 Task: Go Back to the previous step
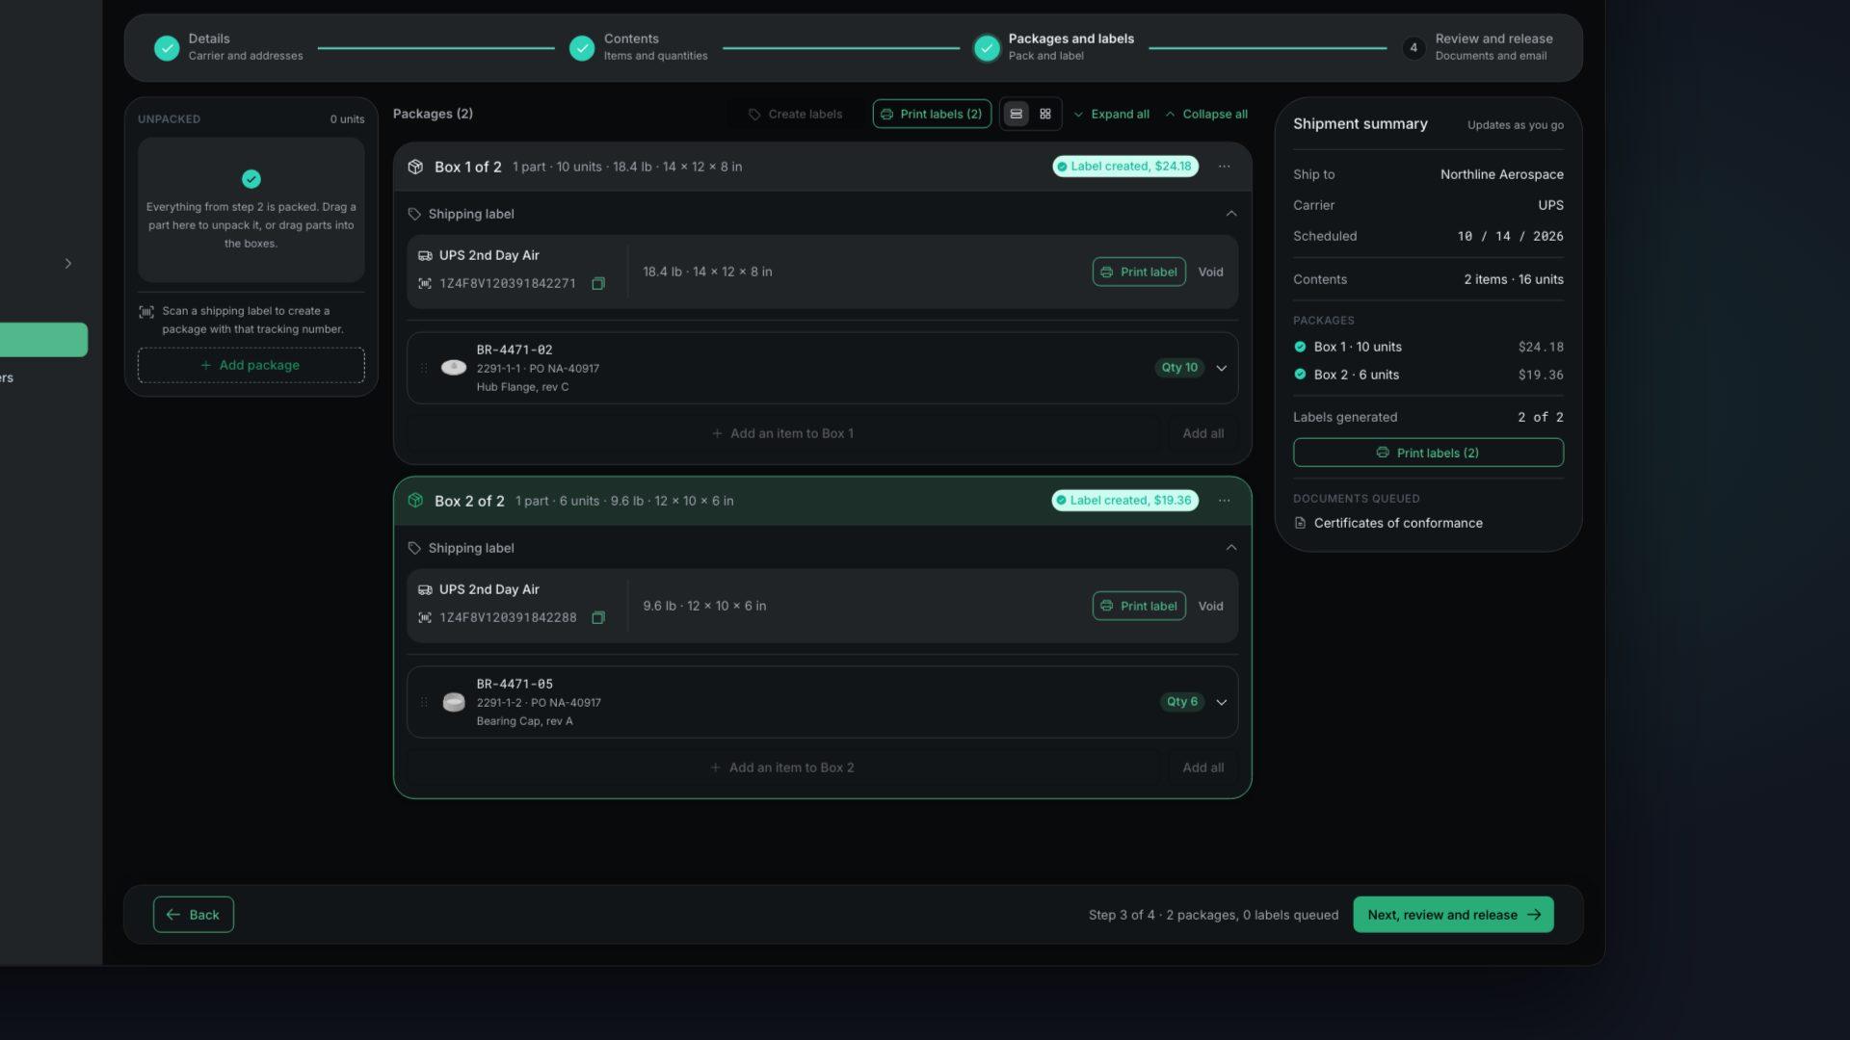[x=193, y=915]
